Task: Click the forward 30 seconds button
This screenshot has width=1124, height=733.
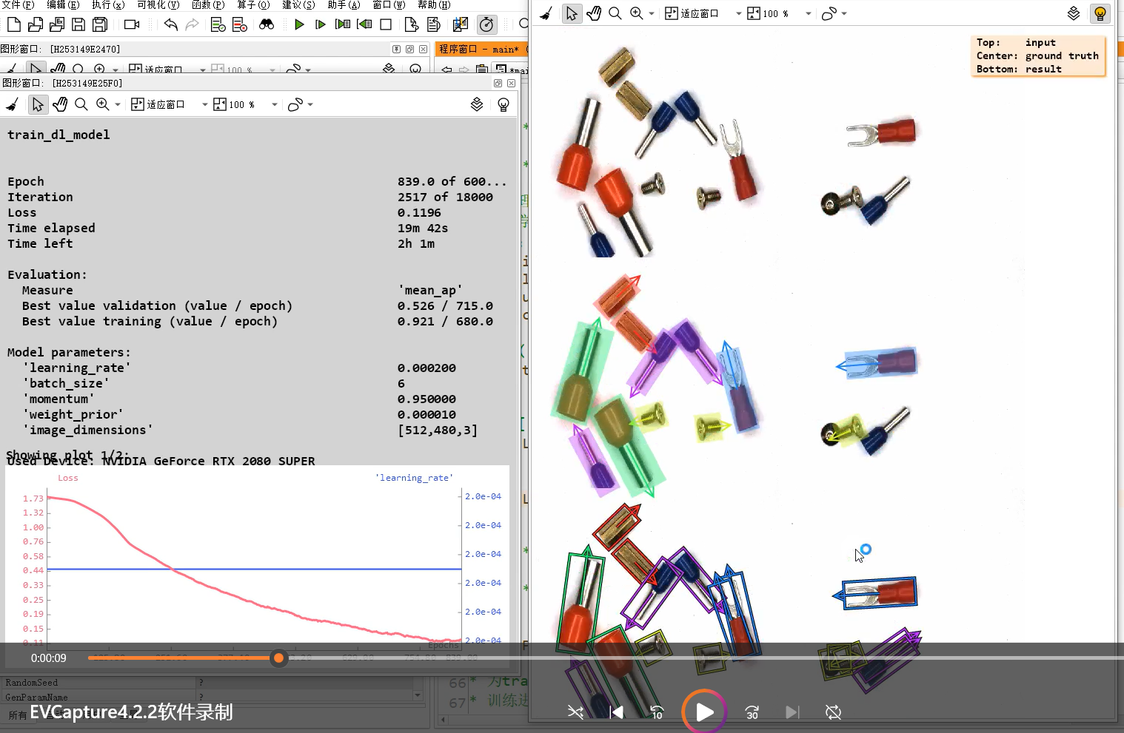Action: click(752, 712)
